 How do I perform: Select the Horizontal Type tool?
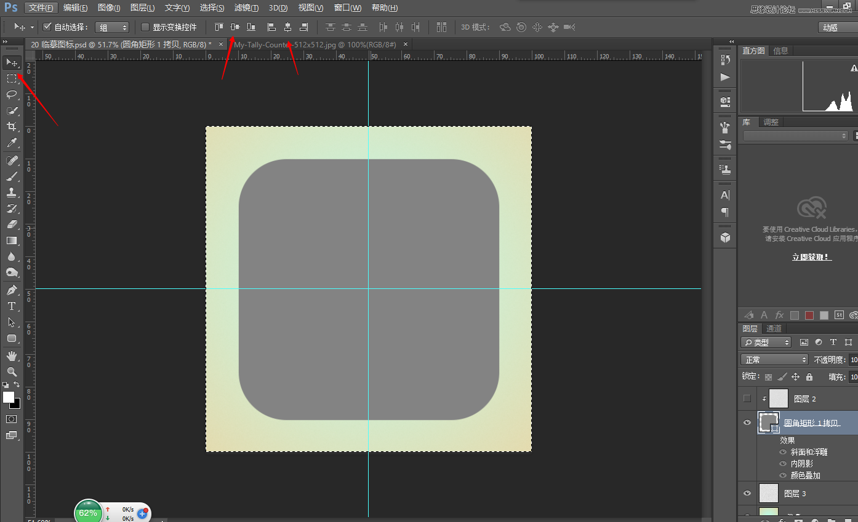point(12,306)
